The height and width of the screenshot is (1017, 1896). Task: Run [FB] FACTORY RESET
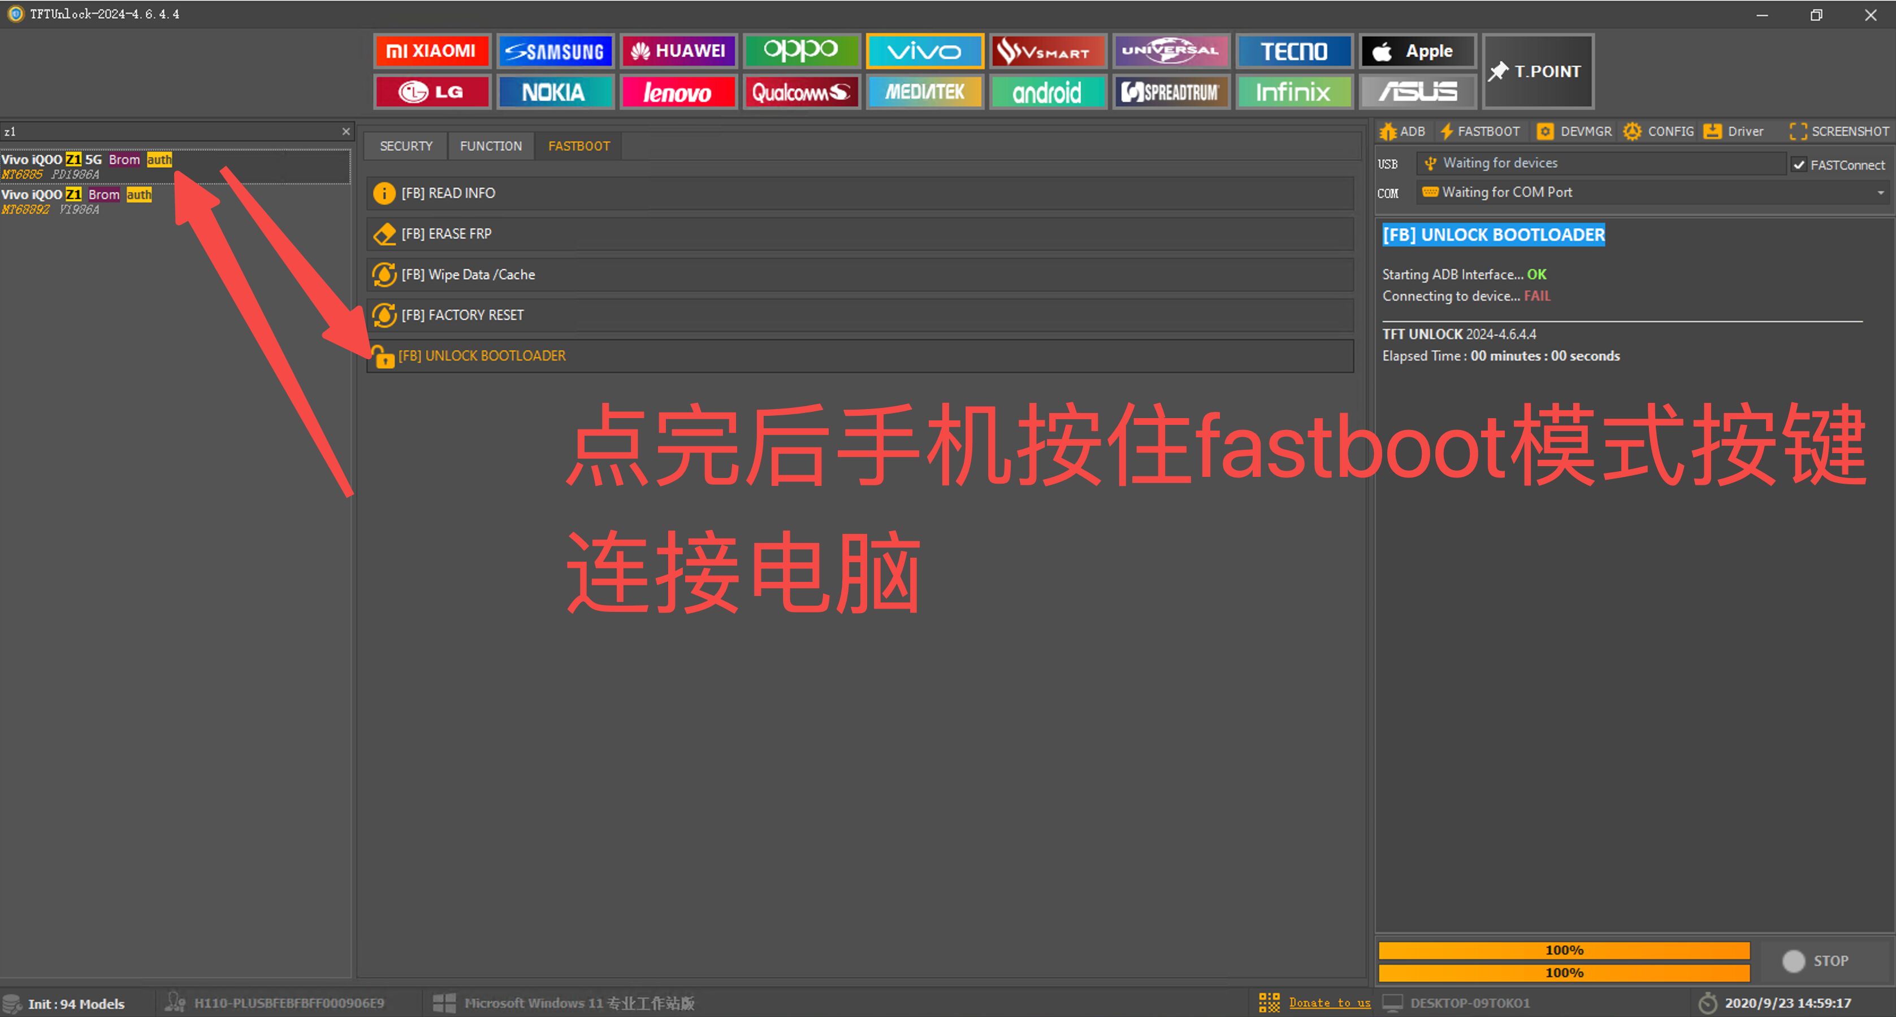860,315
